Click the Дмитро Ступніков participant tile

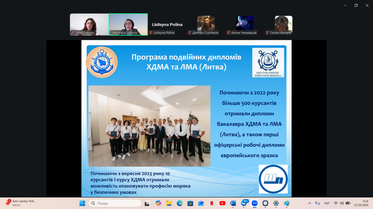pyautogui.click(x=206, y=24)
